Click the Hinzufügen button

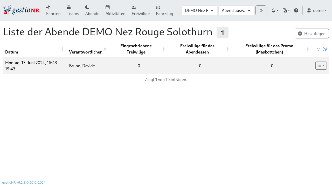[x=312, y=34]
